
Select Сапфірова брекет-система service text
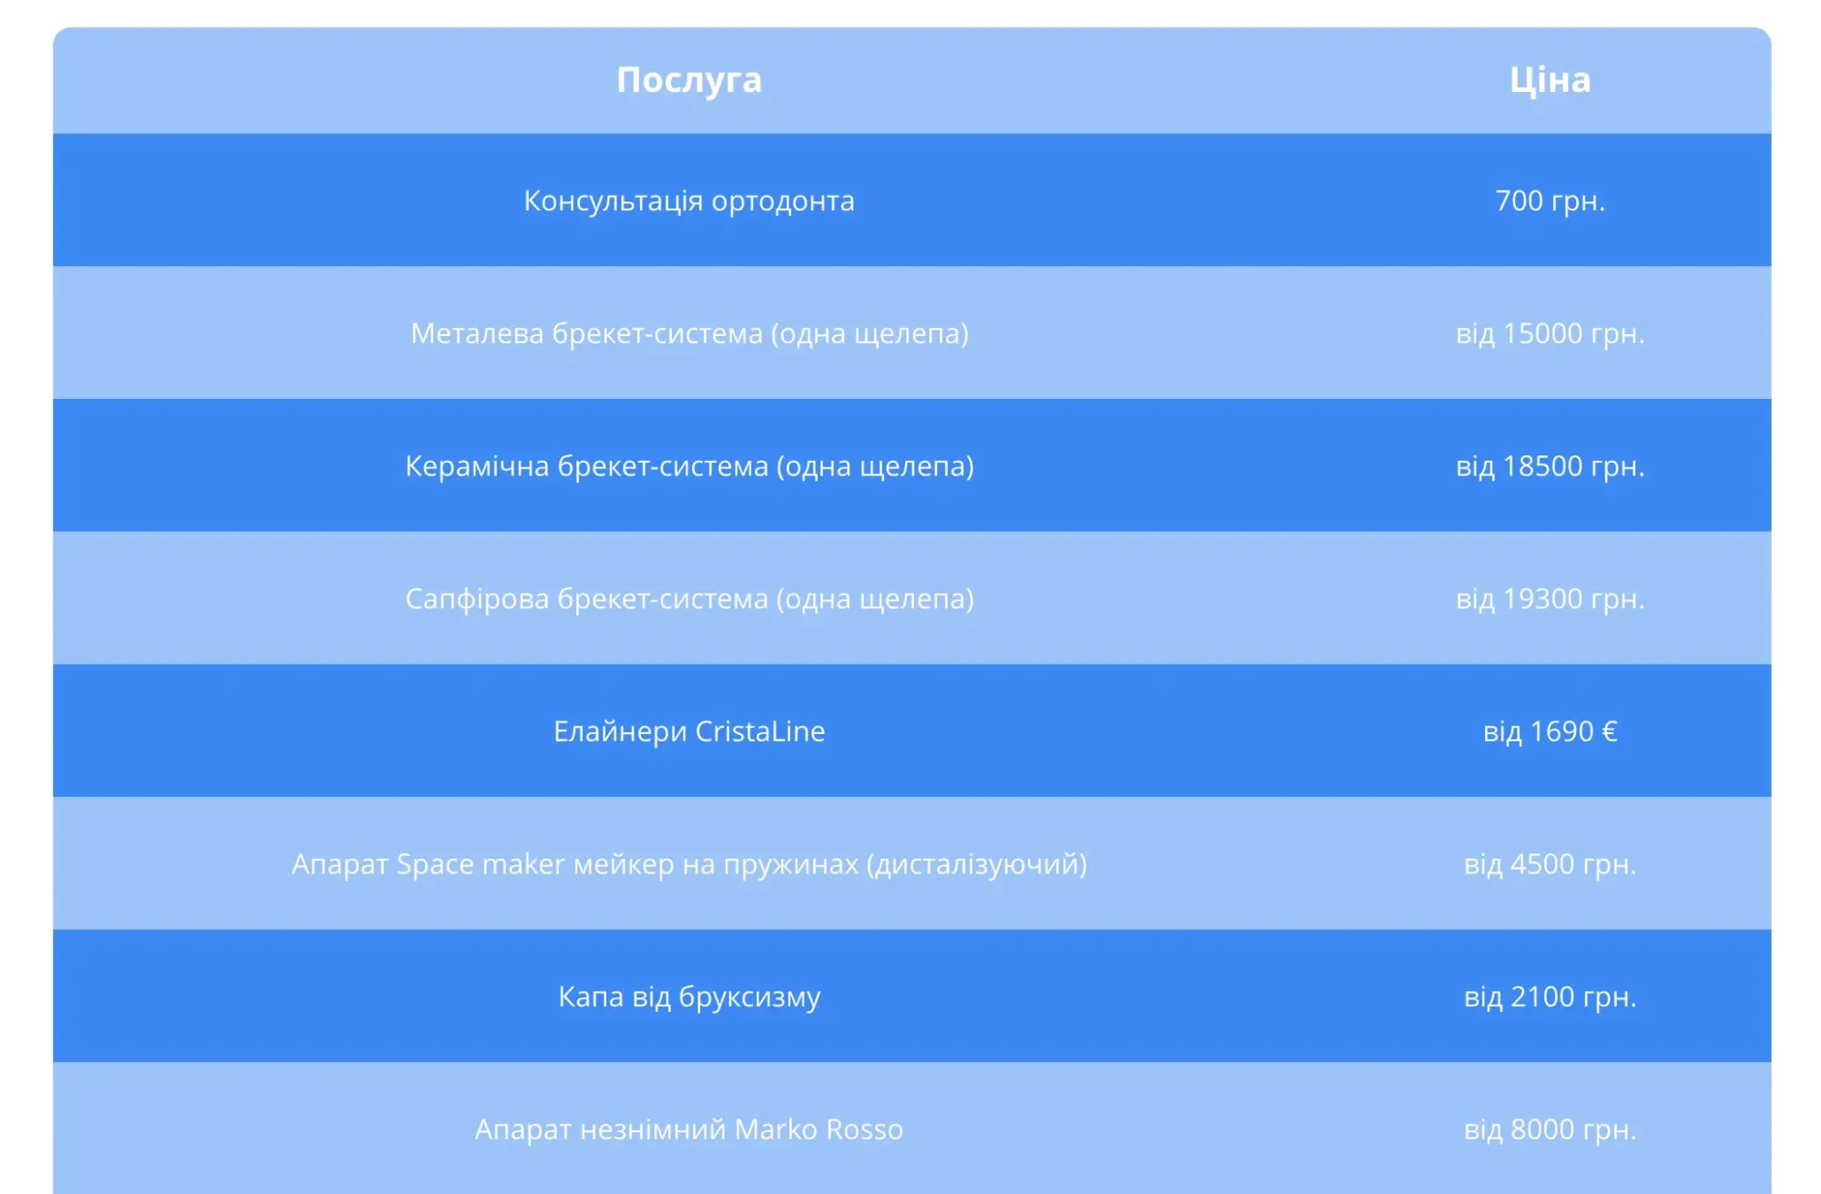(x=688, y=599)
